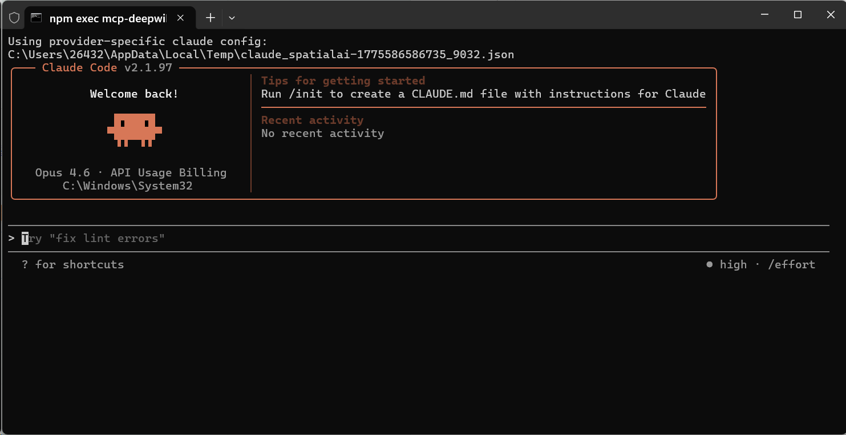Viewport: 846px width, 435px height.
Task: Click the ">" prompt symbol
Action: point(11,239)
